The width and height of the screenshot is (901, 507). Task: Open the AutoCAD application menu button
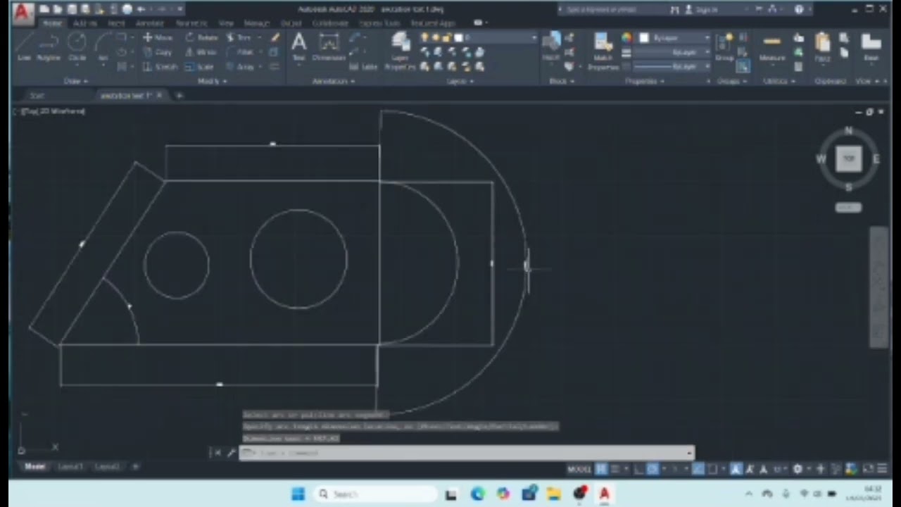tap(23, 13)
